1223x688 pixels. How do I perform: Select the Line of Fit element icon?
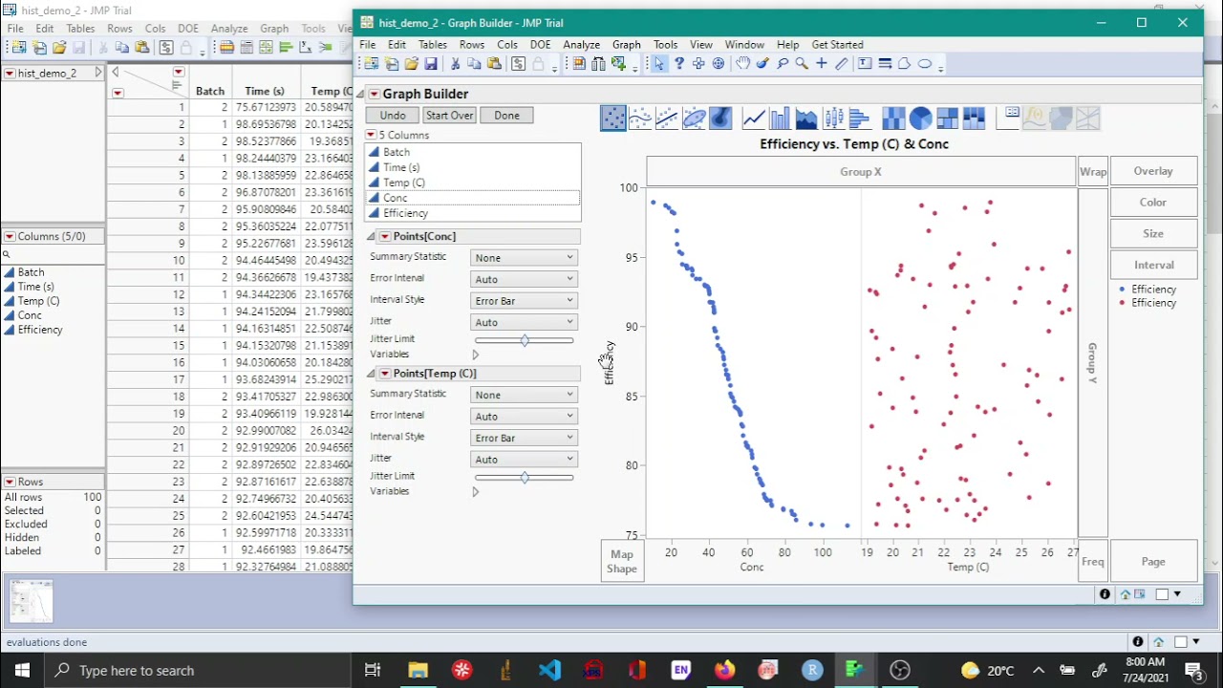667,118
